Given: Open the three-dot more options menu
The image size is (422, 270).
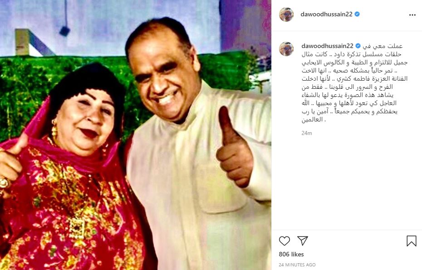Looking at the screenshot, I should coord(412,15).
